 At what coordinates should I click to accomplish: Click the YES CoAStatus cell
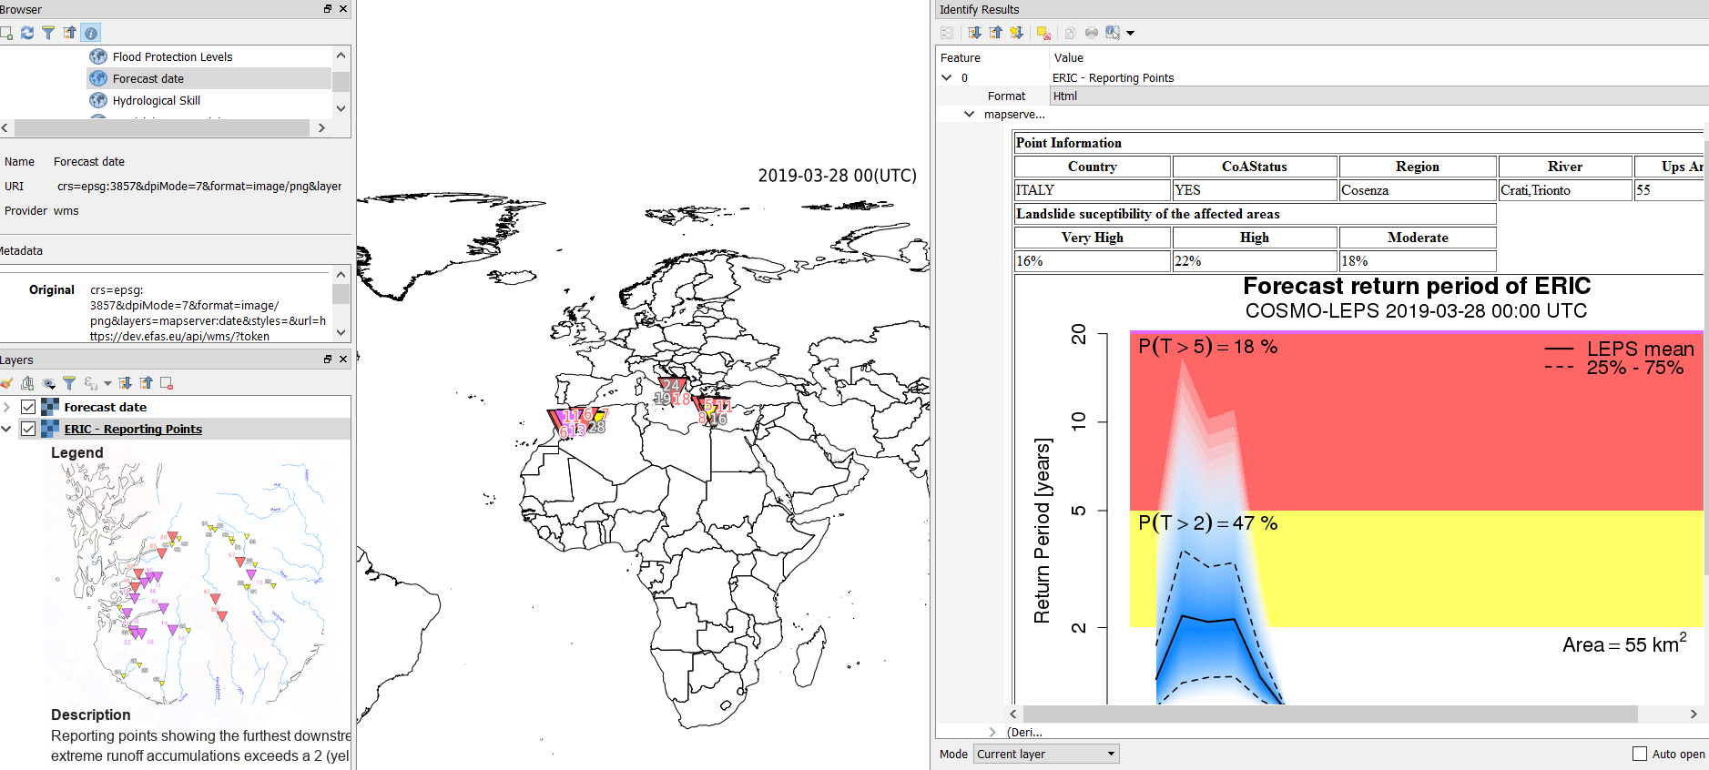click(1255, 190)
